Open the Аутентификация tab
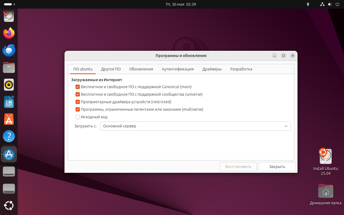The width and height of the screenshot is (344, 215). 178,69
